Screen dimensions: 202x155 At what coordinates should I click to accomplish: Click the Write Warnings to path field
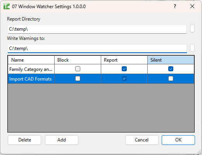tap(97, 48)
